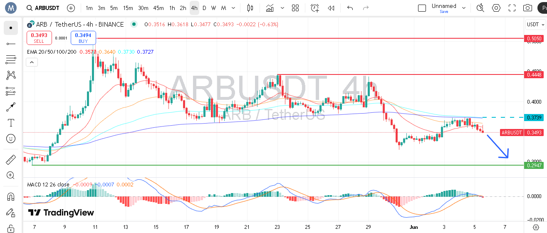547x233 pixels.
Task: Select the Fibonacci retracement tool
Action: [11, 59]
